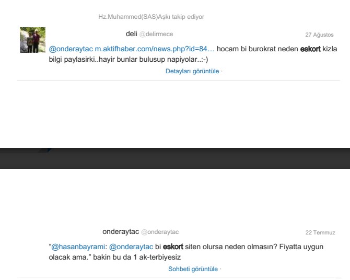
Task: Click Hz.Muhammed(SAS)Aşkı takip ediyor notice
Action: 151,17
